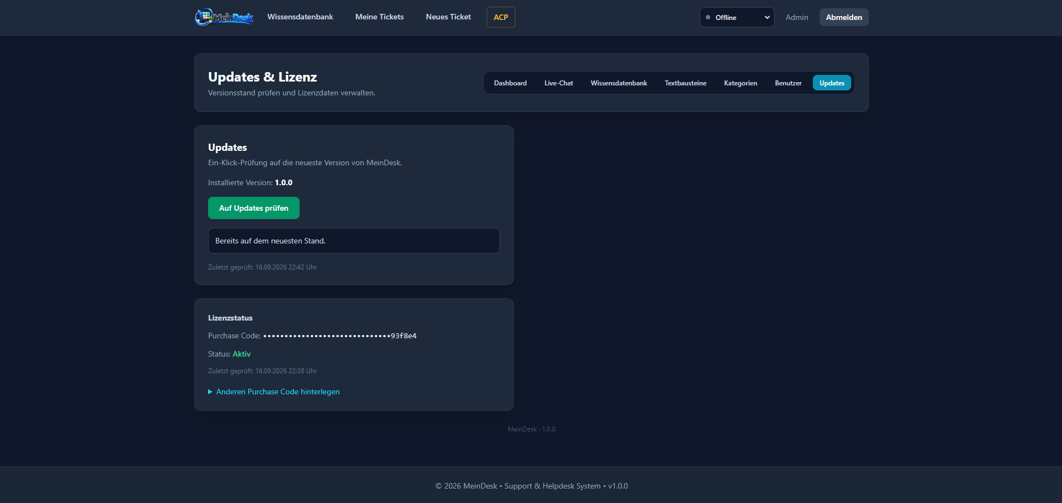Open Wissensdatenbank in top navigation
The width and height of the screenshot is (1062, 503).
[x=300, y=17]
